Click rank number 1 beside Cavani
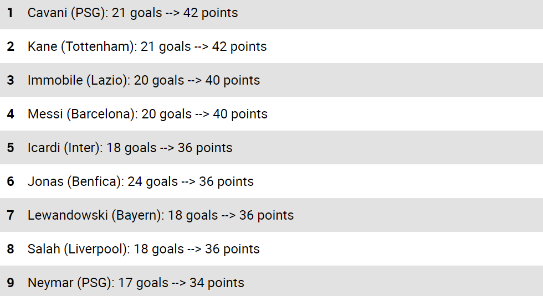Image resolution: width=543 pixels, height=296 pixels. coord(11,13)
